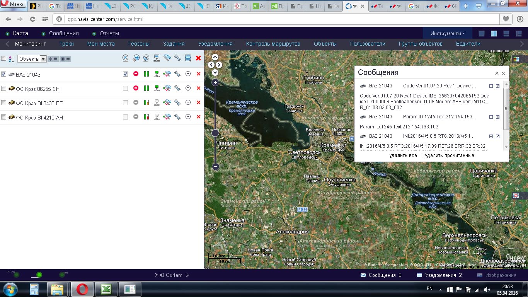
Task: Switch to the Геозоны tab
Action: click(139, 44)
